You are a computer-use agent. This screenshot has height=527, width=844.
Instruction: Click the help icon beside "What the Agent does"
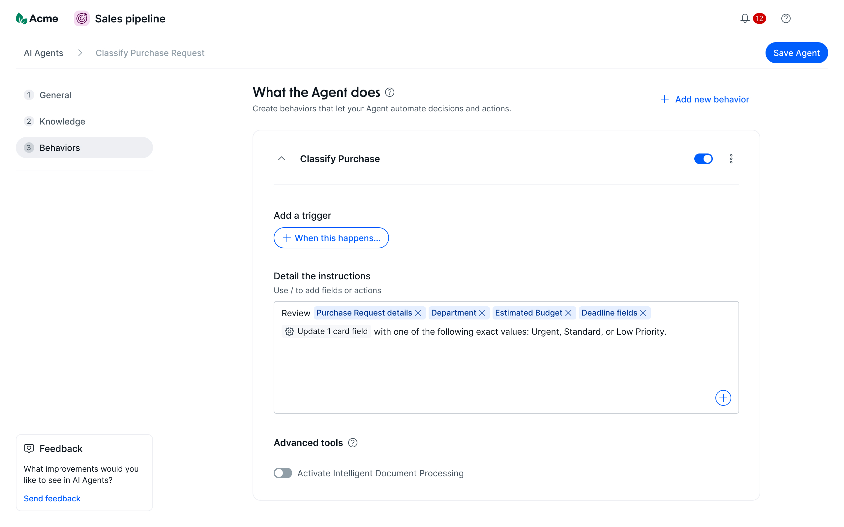click(x=390, y=92)
